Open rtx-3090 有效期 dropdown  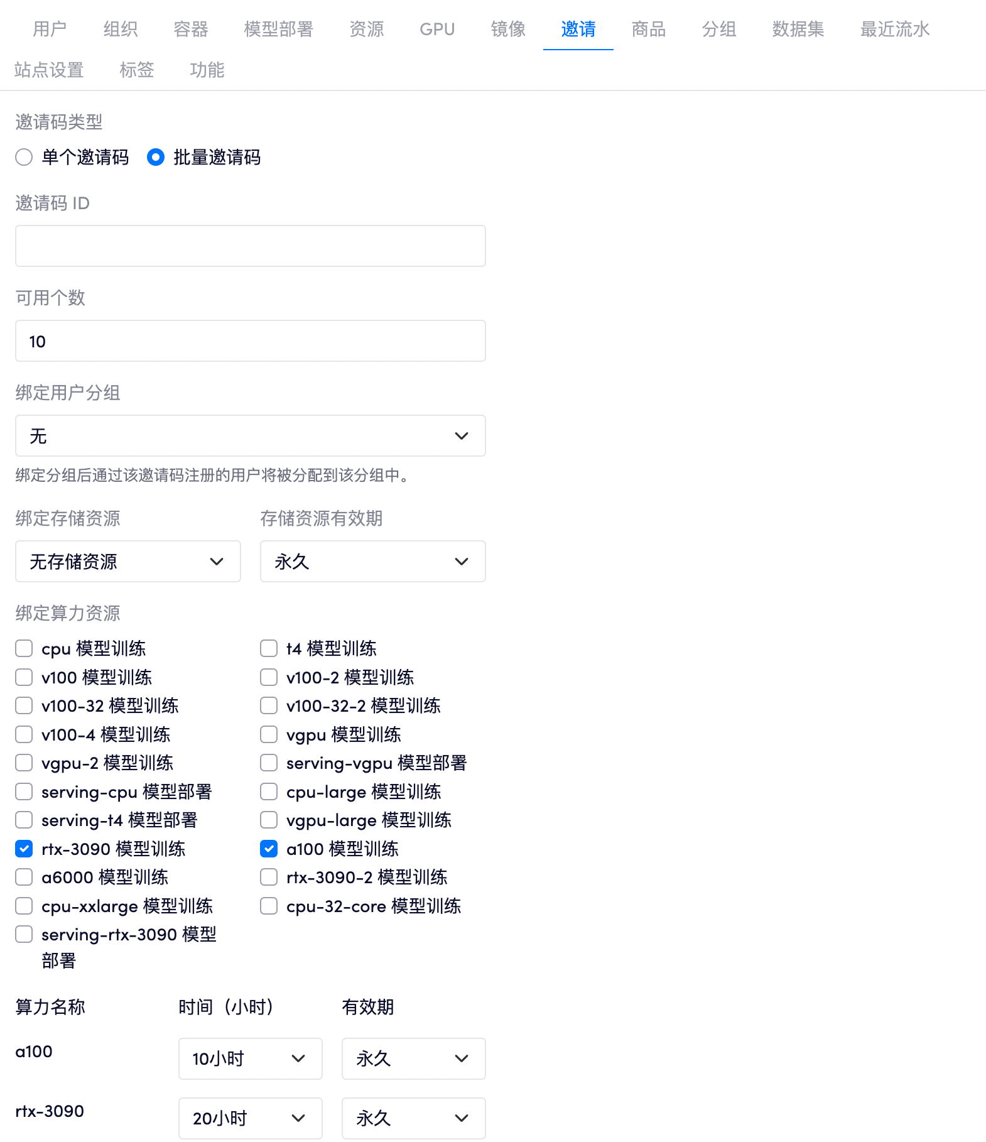(413, 1118)
